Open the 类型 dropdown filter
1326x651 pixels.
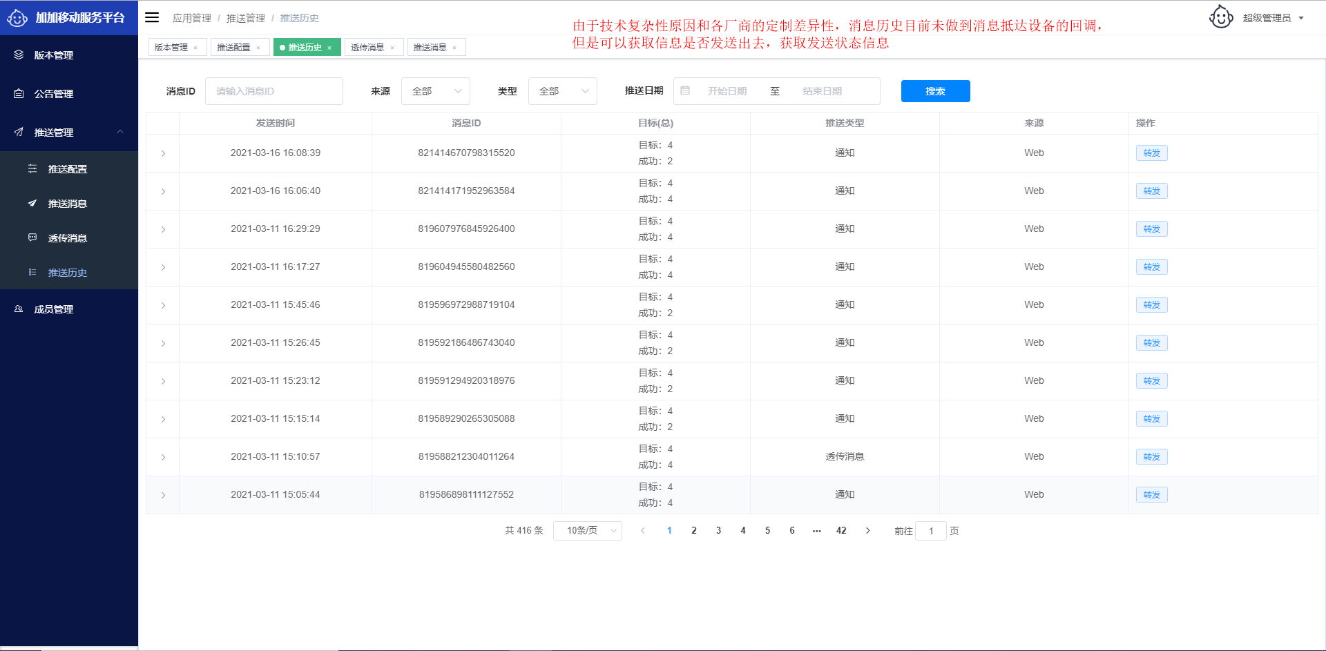point(562,91)
